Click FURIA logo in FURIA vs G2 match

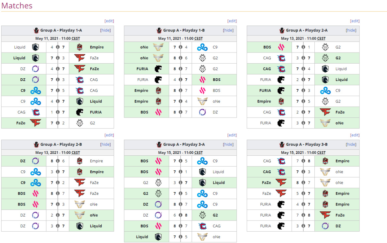(x=158, y=69)
